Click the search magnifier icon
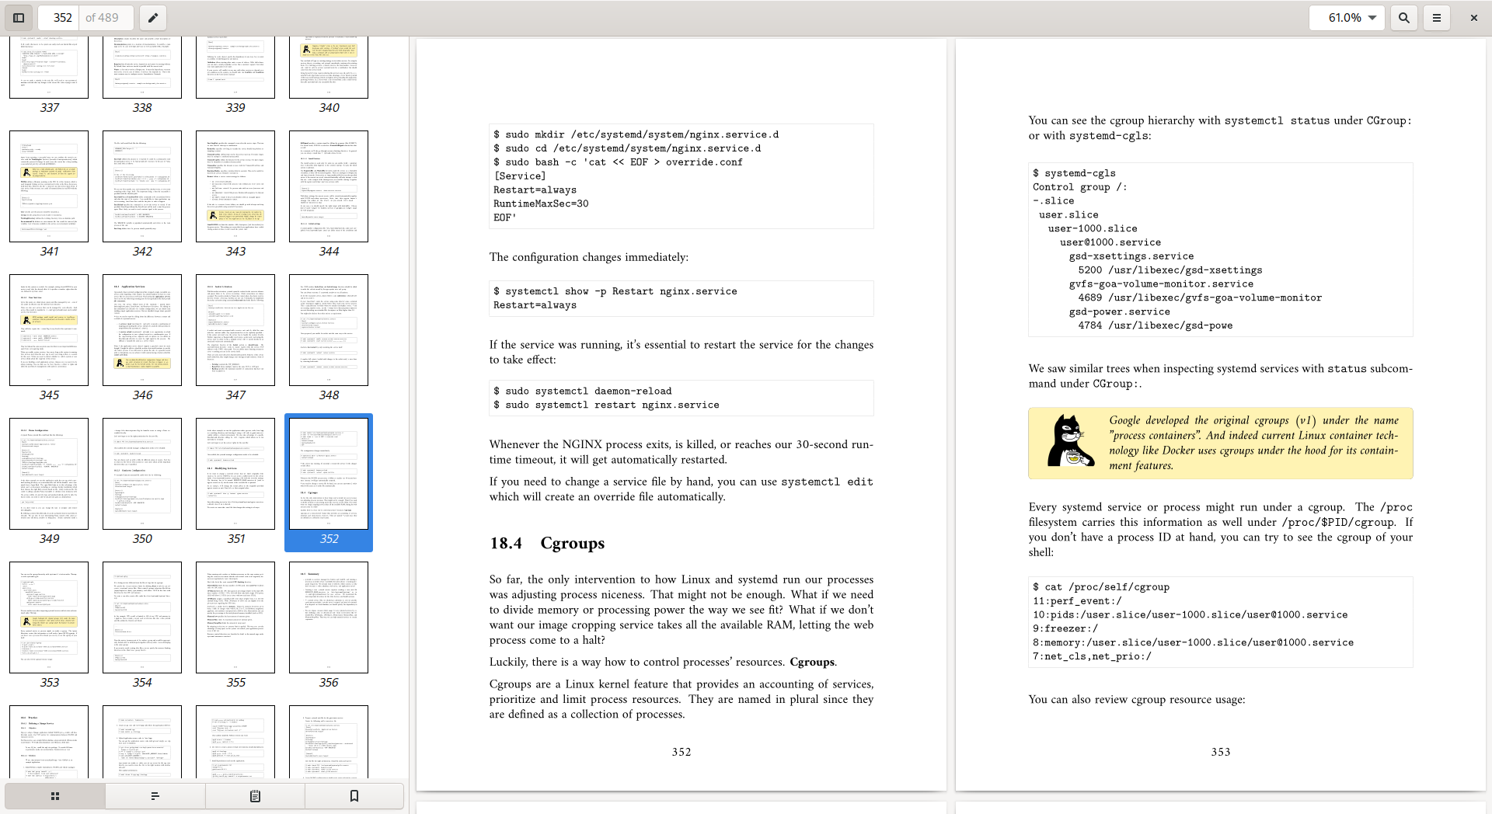1492x814 pixels. pos(1404,18)
